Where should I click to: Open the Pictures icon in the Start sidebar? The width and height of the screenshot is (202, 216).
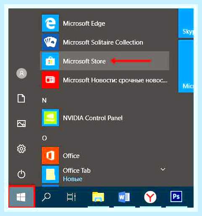21,124
